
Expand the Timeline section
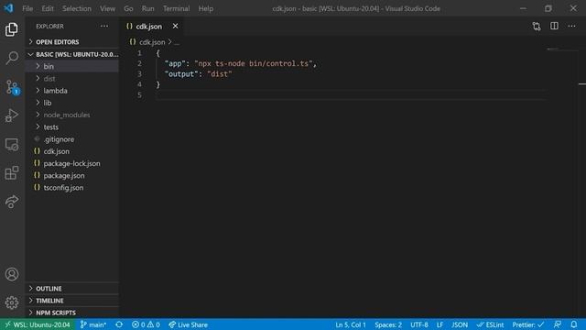coord(72,301)
